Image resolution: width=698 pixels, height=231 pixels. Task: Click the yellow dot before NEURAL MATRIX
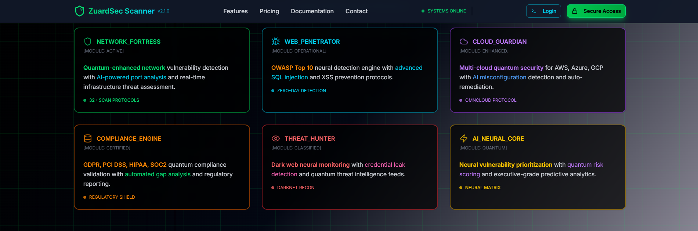click(x=461, y=188)
